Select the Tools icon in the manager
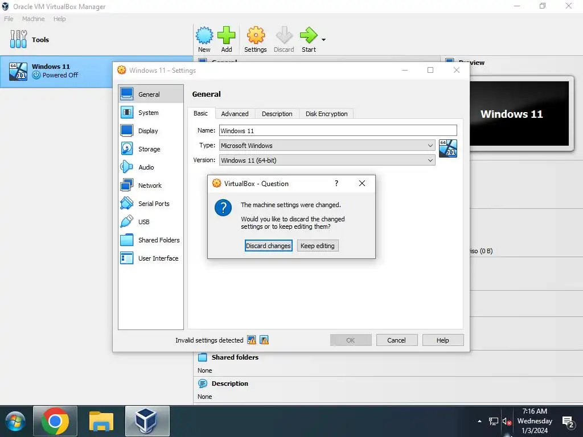The height and width of the screenshot is (437, 583). coord(19,39)
